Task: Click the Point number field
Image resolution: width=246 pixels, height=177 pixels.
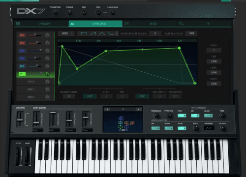Action: [214, 50]
